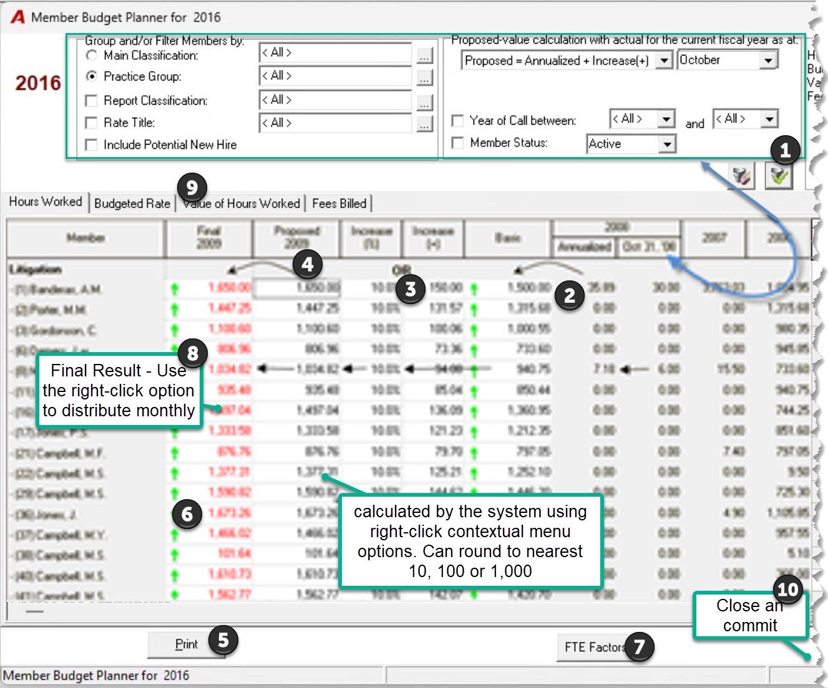This screenshot has height=688, width=828.
Task: Click the green up arrow beside Basis 1,500.00
Action: click(x=474, y=289)
